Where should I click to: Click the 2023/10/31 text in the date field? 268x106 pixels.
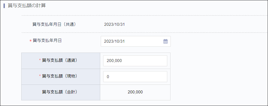(114, 41)
